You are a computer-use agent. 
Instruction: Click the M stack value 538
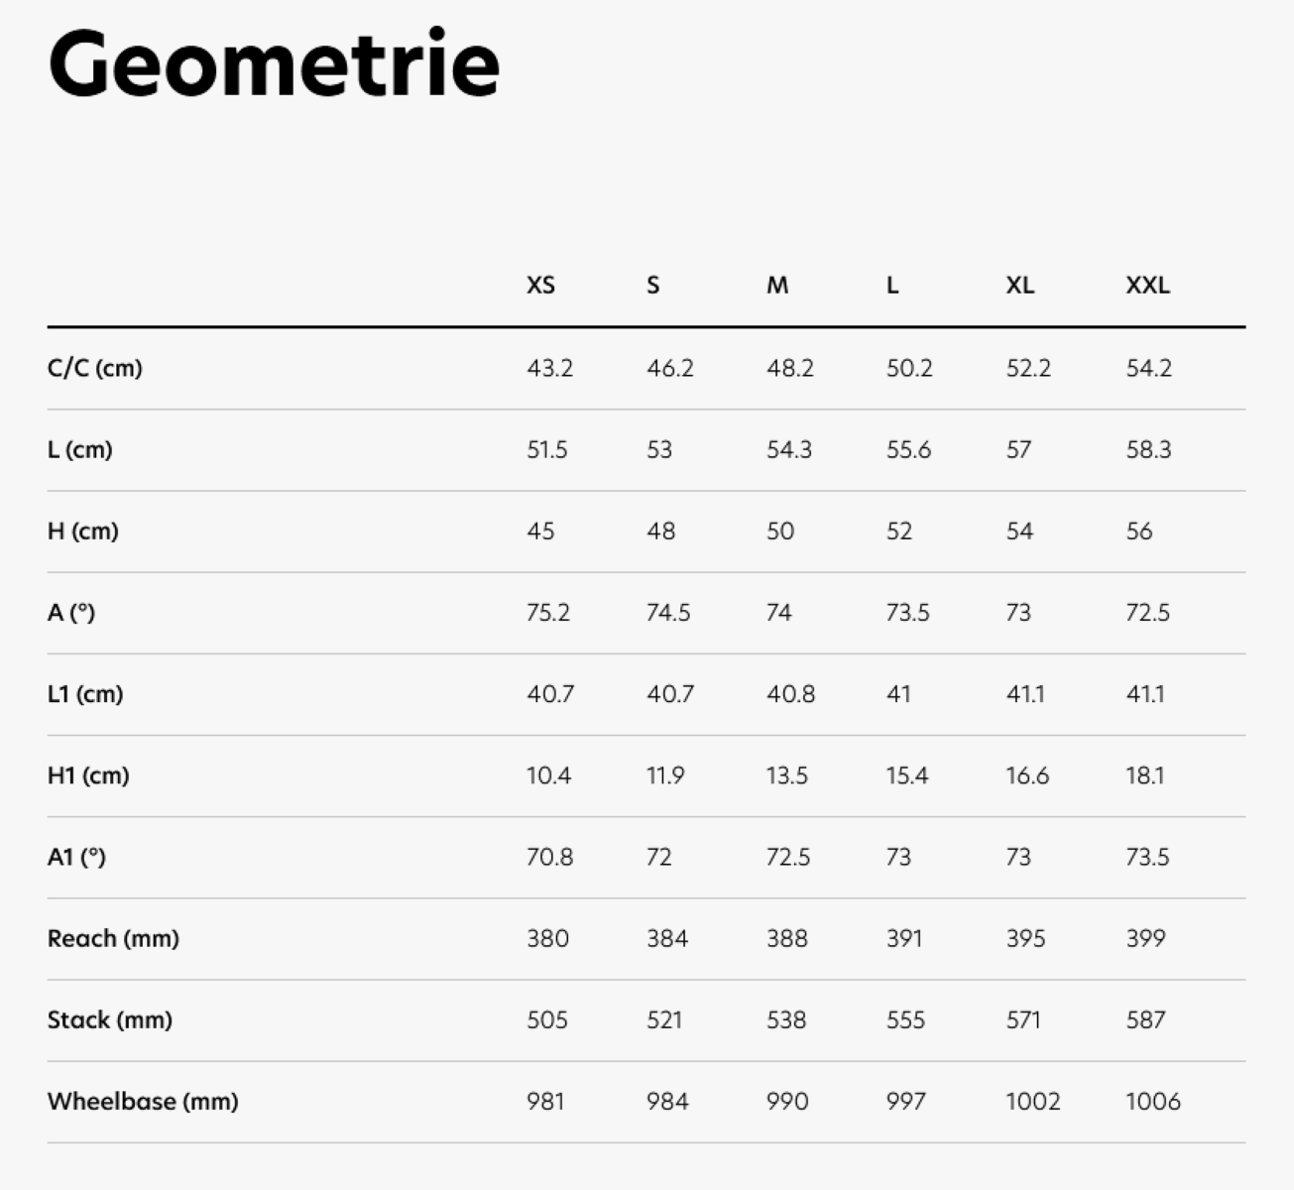[x=786, y=1019]
